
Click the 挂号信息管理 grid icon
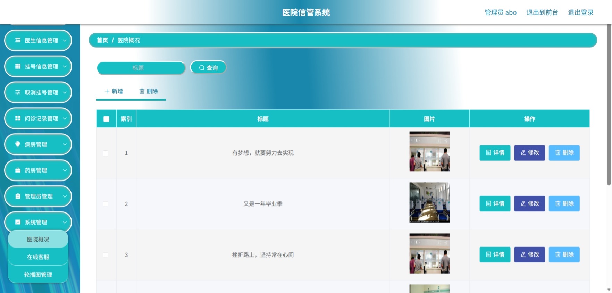click(x=18, y=66)
